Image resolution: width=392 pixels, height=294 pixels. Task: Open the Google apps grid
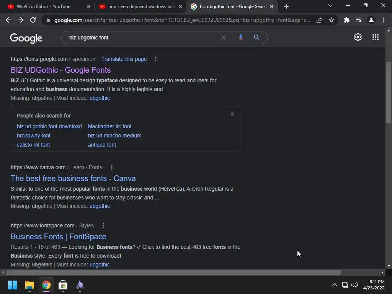(x=376, y=37)
